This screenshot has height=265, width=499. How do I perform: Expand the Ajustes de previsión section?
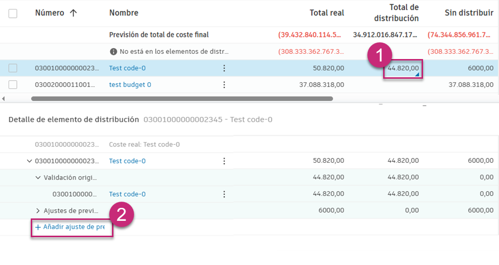click(x=38, y=210)
